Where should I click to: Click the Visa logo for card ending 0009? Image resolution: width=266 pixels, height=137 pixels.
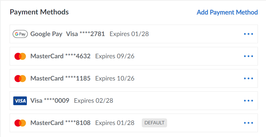point(20,101)
